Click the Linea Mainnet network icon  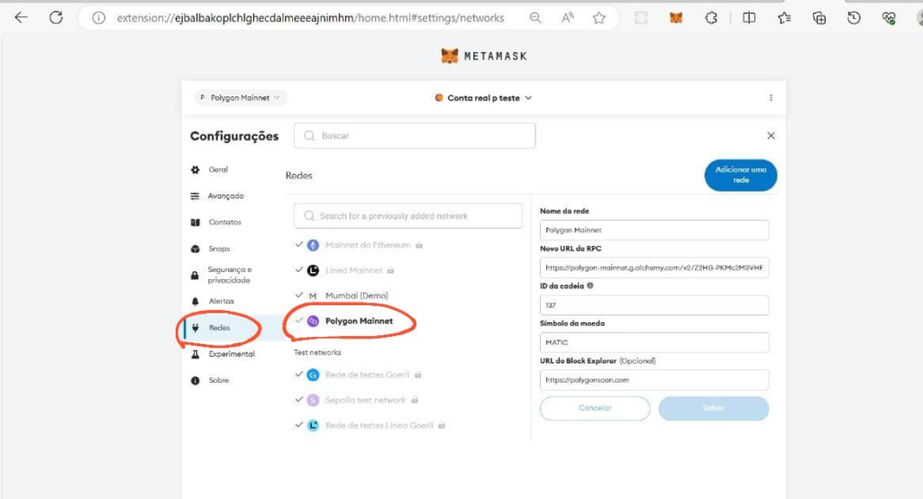point(313,270)
